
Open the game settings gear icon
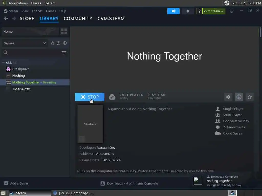click(x=228, y=97)
